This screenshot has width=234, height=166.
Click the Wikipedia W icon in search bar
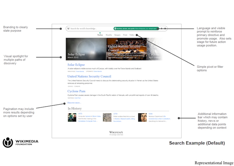pos(68,28)
